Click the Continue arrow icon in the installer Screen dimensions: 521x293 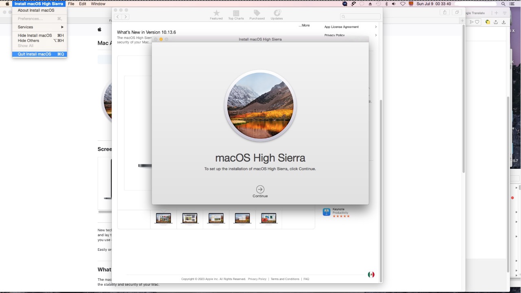click(260, 189)
